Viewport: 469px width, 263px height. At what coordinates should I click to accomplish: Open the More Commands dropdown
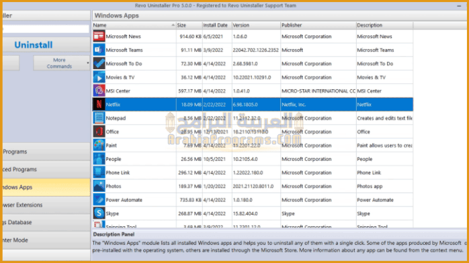61,63
